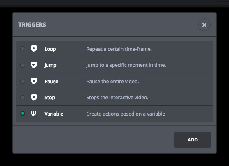This screenshot has height=166, width=229.
Task: Click the Jump trigger arrow icon
Action: pyautogui.click(x=34, y=65)
